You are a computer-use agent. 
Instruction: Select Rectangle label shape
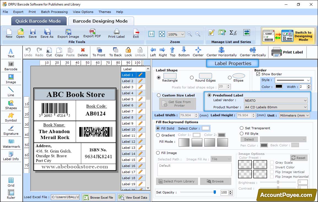pos(159,77)
